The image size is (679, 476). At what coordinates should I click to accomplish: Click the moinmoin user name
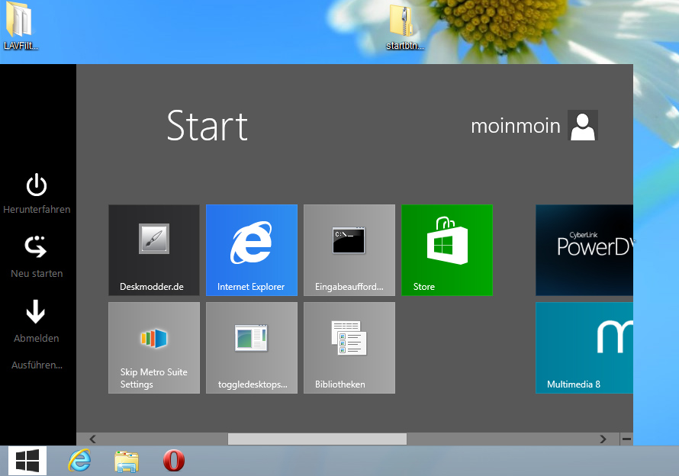tap(515, 126)
